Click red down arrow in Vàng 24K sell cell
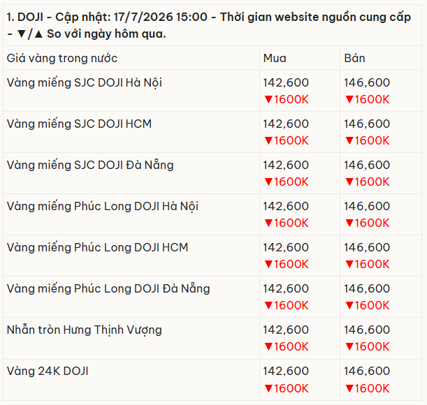Image resolution: width=427 pixels, height=405 pixels. (349, 389)
